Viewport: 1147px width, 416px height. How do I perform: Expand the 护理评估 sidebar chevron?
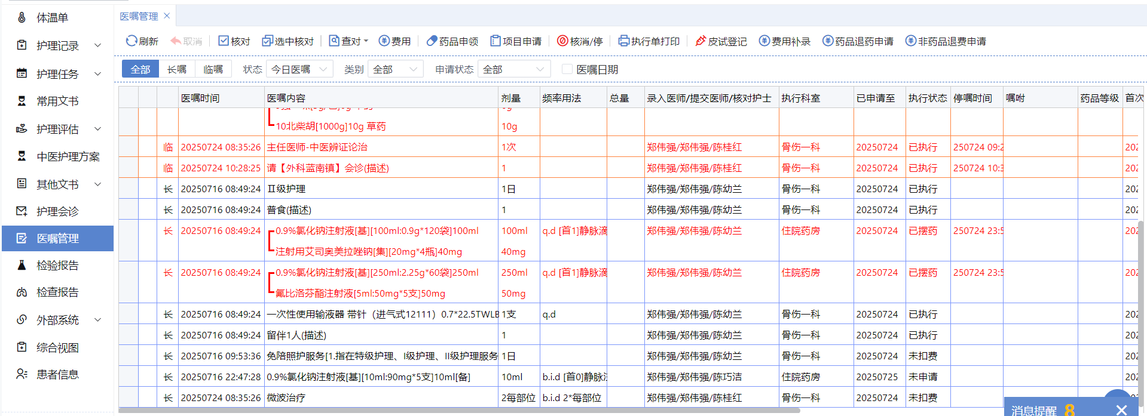[x=98, y=129]
